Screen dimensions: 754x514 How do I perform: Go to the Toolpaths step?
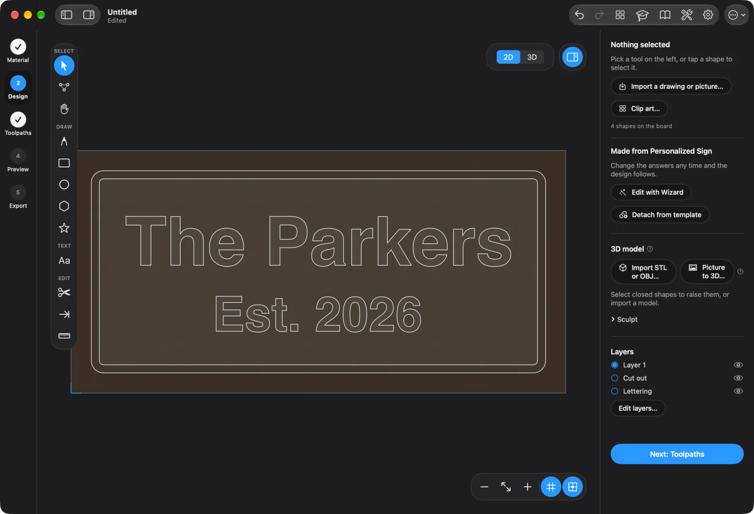click(18, 124)
